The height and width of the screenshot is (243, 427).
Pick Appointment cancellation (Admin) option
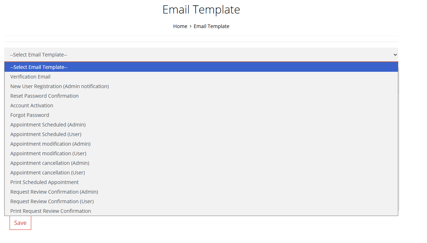pyautogui.click(x=50, y=163)
